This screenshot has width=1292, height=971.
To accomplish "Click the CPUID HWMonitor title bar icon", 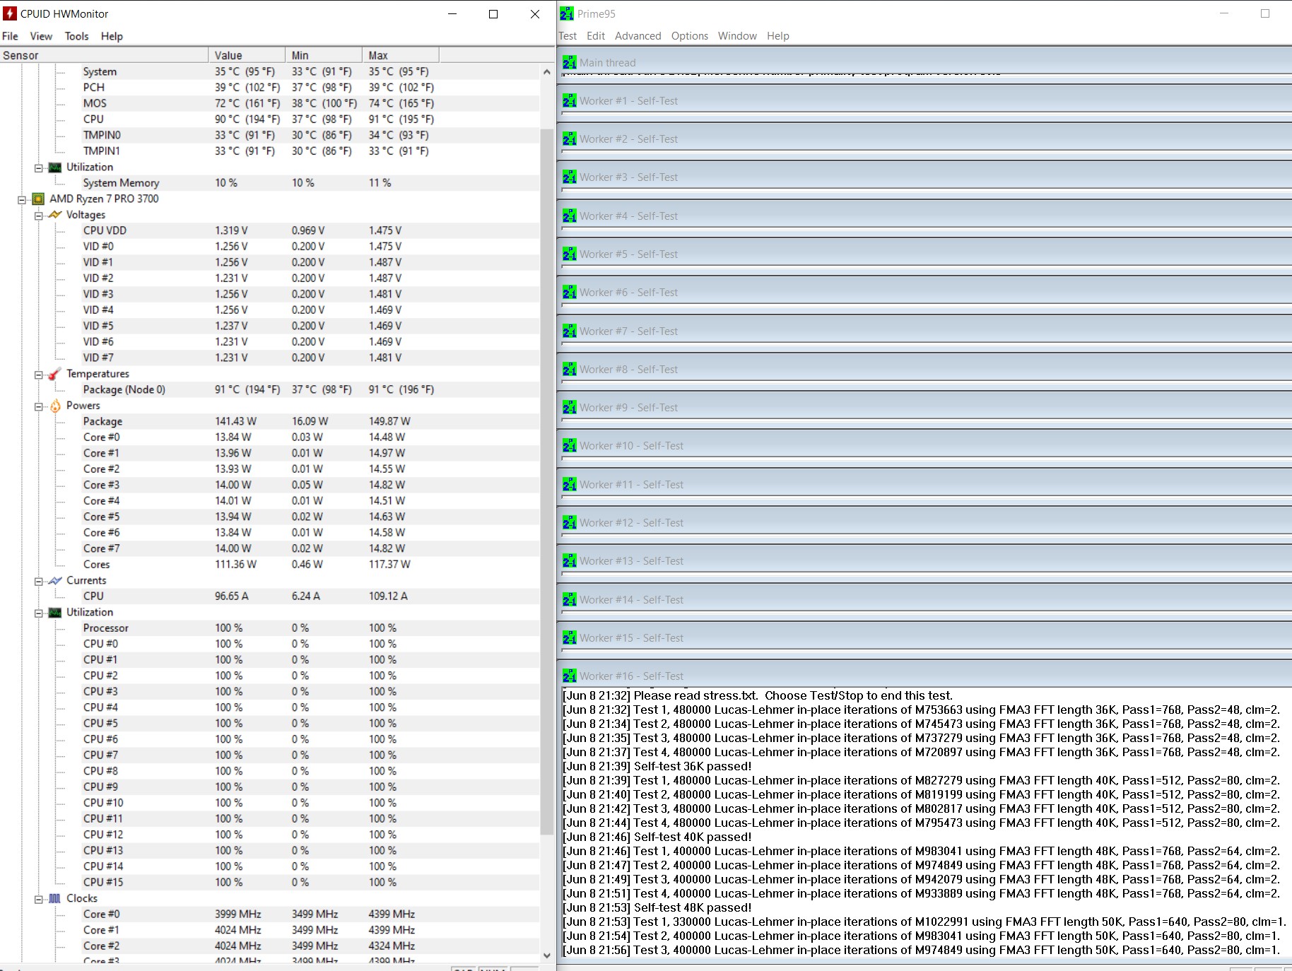I will point(10,13).
